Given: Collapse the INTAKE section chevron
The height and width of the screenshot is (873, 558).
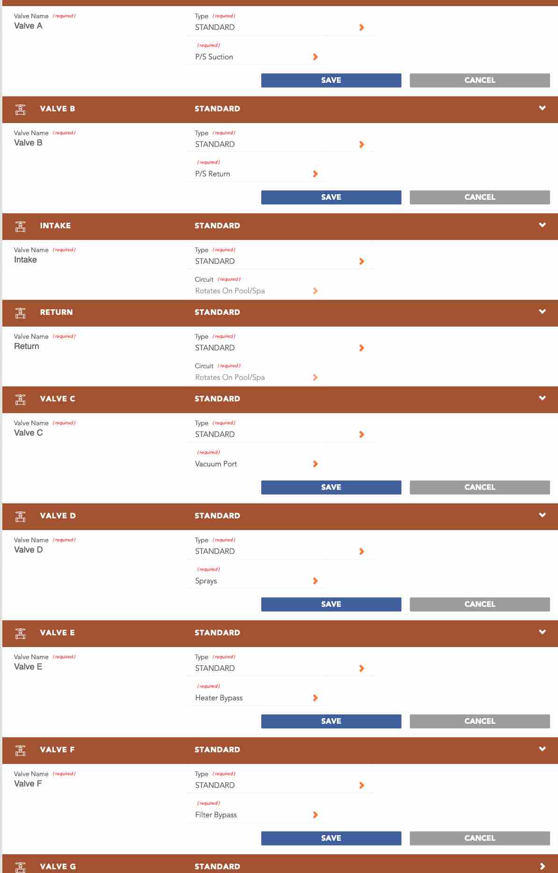Looking at the screenshot, I should 542,225.
